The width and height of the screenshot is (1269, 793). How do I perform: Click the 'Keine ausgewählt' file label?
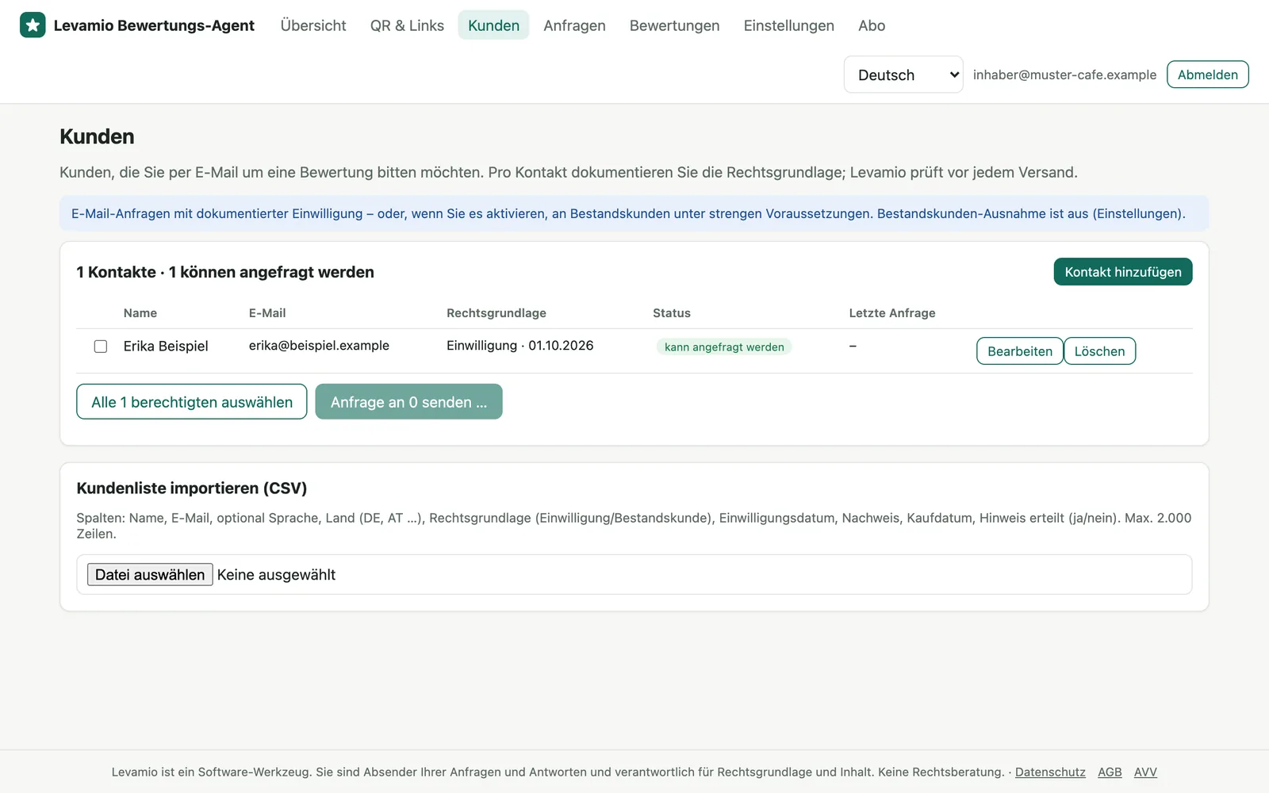pos(276,575)
